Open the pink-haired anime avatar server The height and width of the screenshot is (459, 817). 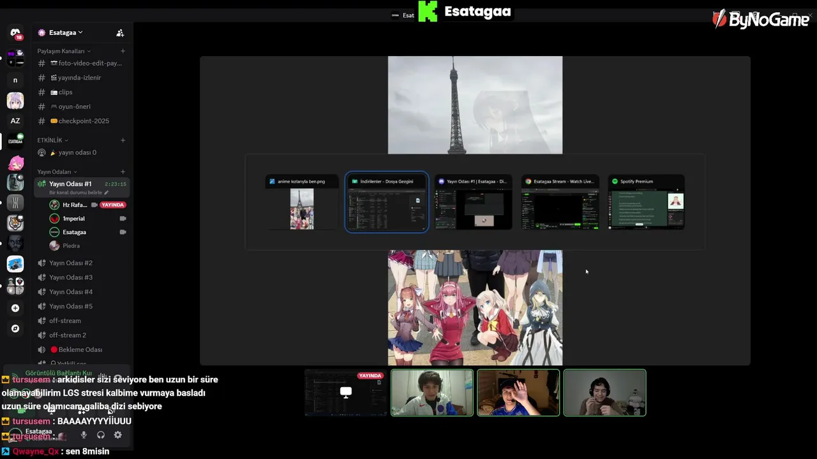coord(15,163)
